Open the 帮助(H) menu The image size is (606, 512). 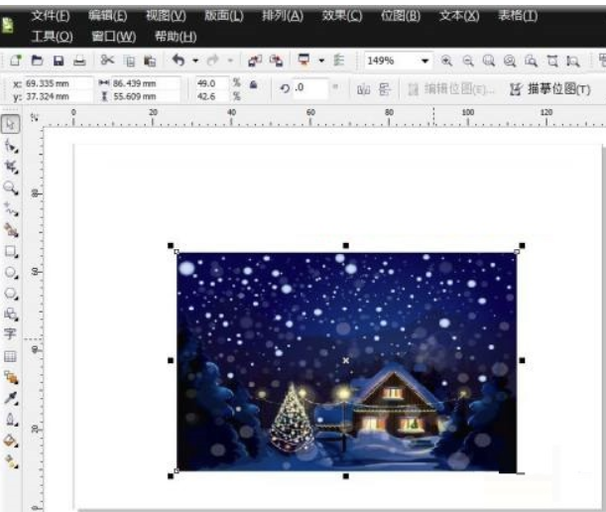[x=176, y=37]
